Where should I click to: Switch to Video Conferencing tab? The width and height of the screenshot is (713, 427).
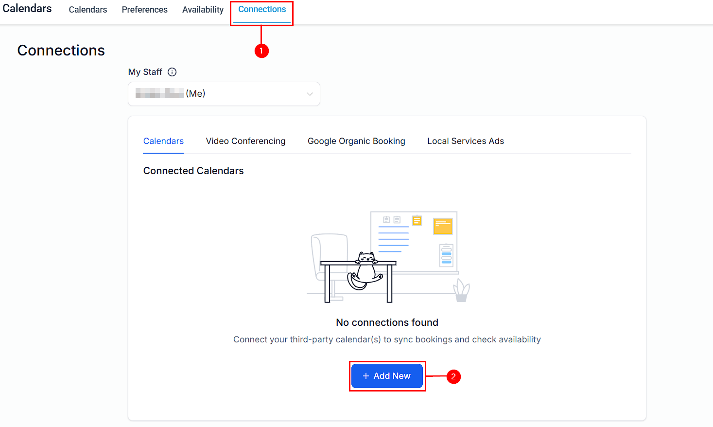point(245,141)
